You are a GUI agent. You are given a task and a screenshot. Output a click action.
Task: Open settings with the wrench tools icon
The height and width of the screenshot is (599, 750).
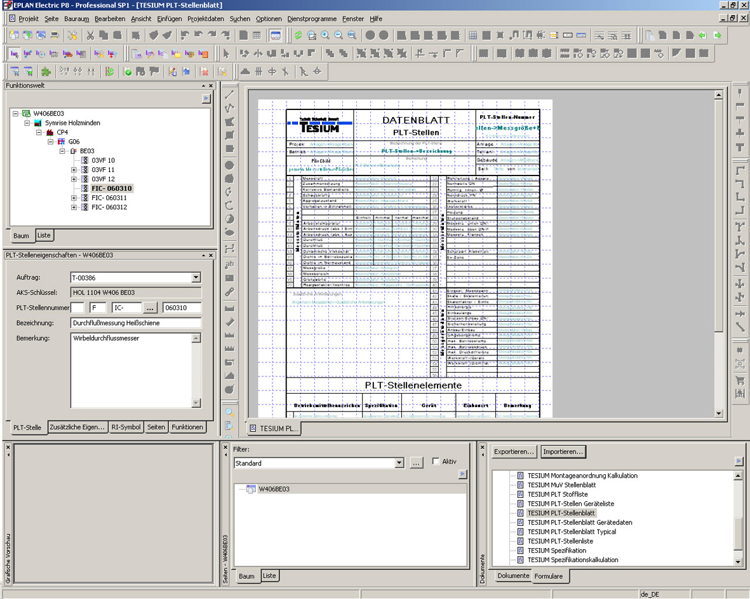[x=72, y=36]
